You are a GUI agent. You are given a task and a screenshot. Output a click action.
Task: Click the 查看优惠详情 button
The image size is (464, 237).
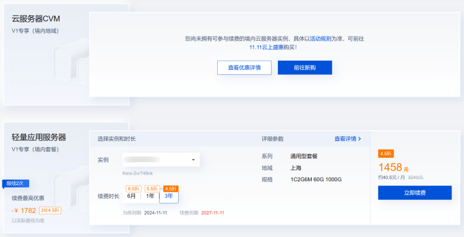(244, 67)
